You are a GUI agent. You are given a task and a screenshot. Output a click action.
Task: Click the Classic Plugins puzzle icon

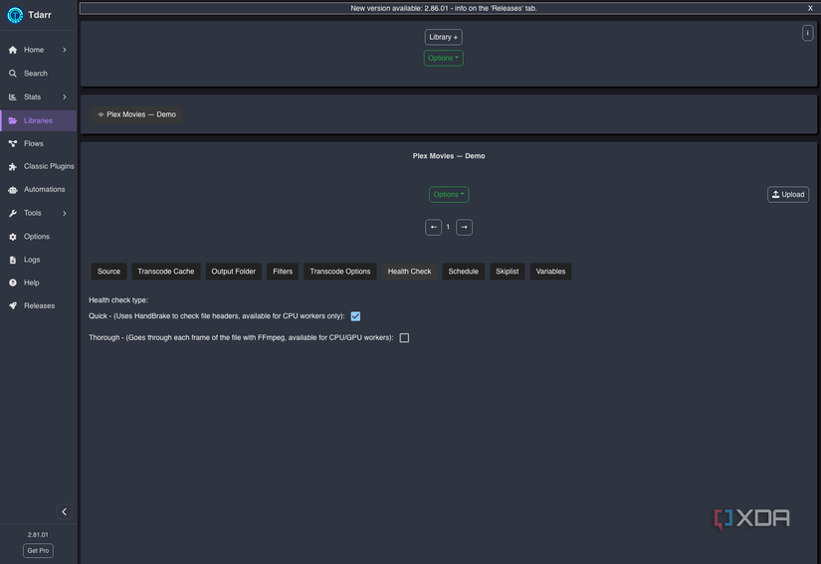click(13, 166)
